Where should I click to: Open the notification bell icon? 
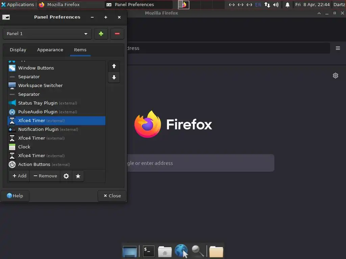287,5
